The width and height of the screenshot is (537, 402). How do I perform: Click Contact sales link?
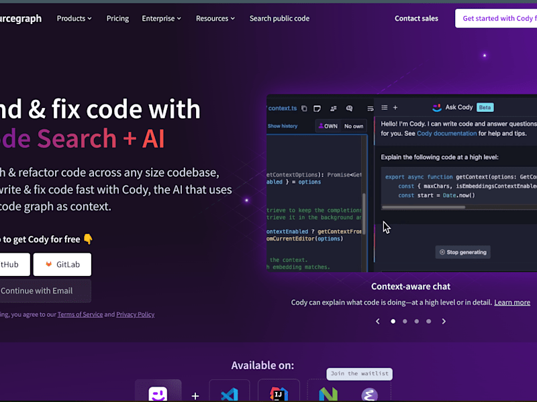pyautogui.click(x=416, y=19)
